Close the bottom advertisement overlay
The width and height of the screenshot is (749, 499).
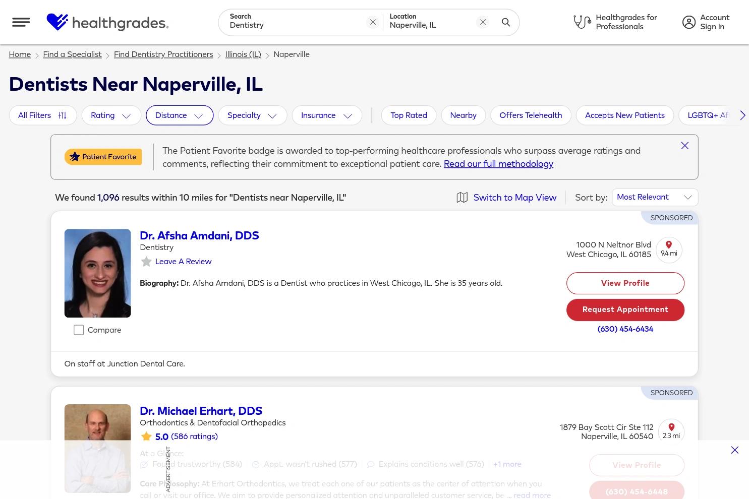[734, 450]
